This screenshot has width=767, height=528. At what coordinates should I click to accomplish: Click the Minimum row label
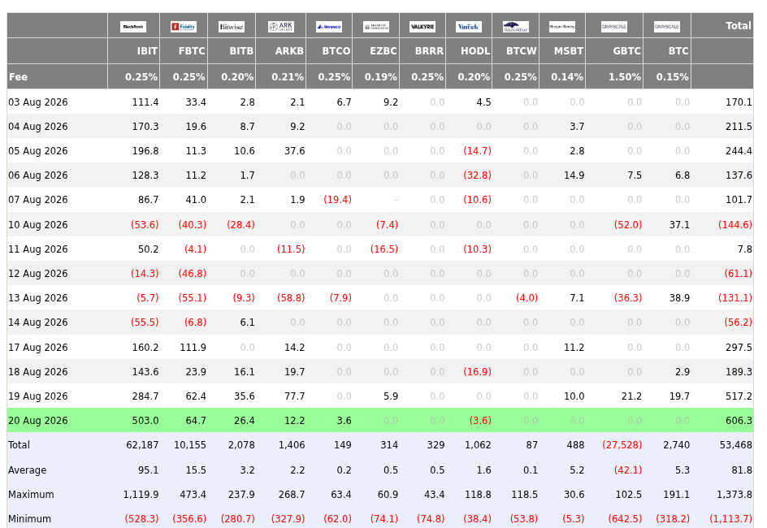point(30,519)
